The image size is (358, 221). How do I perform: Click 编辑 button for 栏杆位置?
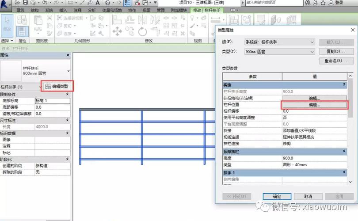314,105
